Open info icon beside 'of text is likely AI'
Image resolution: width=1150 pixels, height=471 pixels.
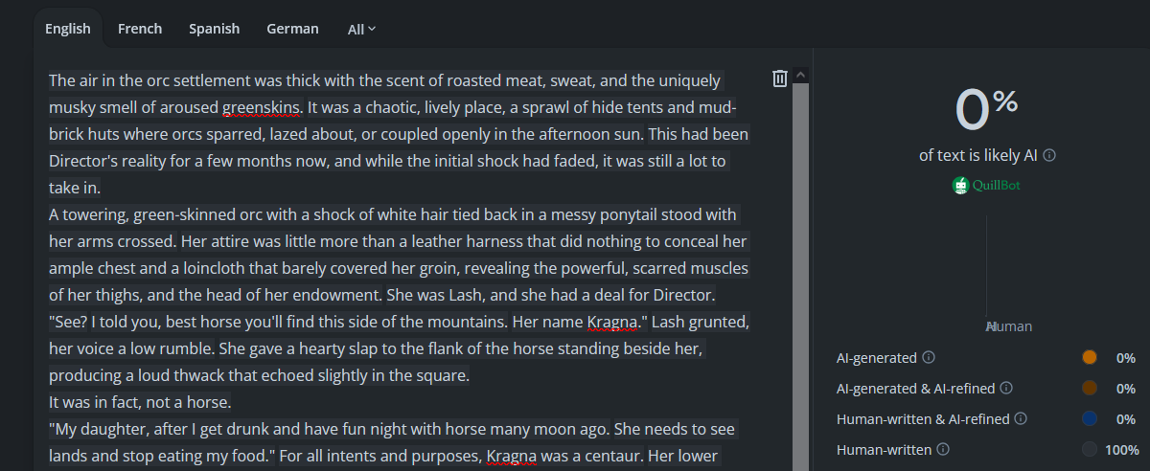[1049, 155]
